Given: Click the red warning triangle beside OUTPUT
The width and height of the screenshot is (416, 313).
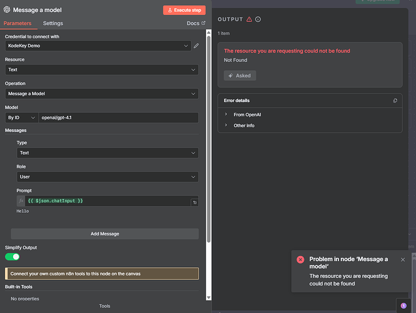Looking at the screenshot, I should tap(249, 19).
